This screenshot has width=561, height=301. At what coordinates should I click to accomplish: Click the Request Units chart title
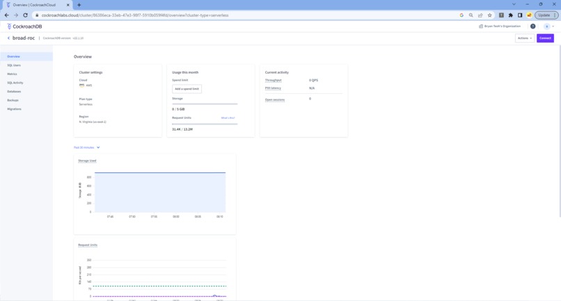pyautogui.click(x=88, y=245)
